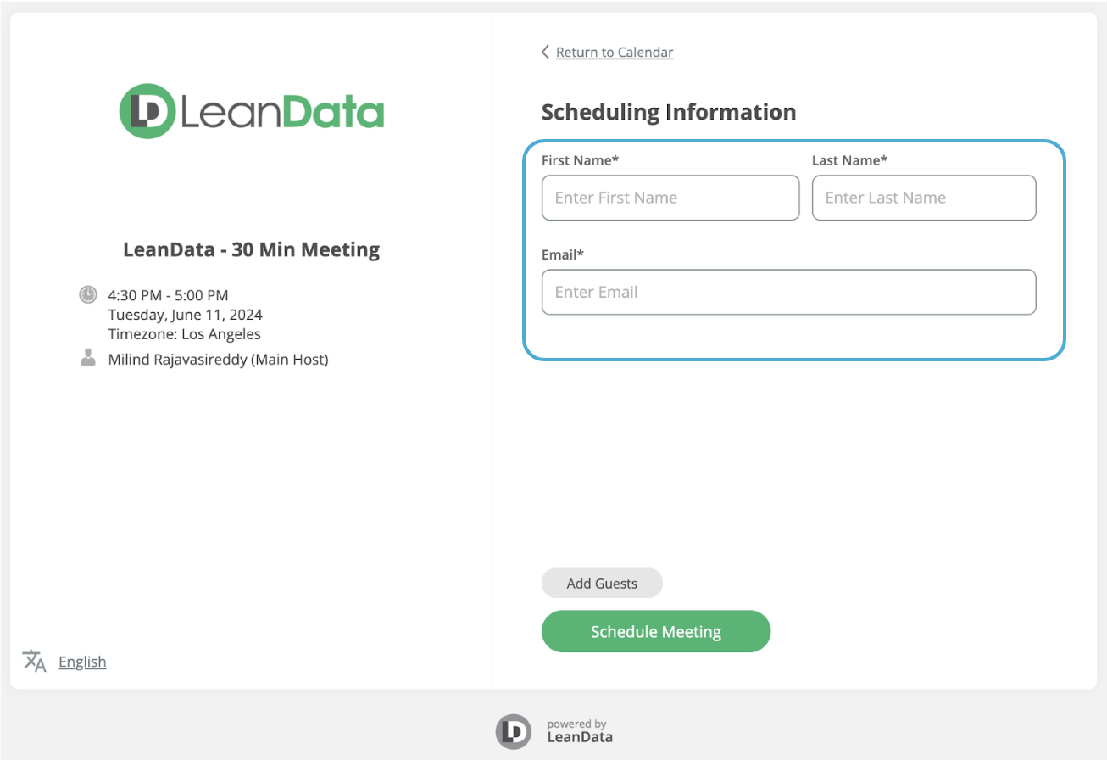Focus the Enter First Name field

click(670, 198)
